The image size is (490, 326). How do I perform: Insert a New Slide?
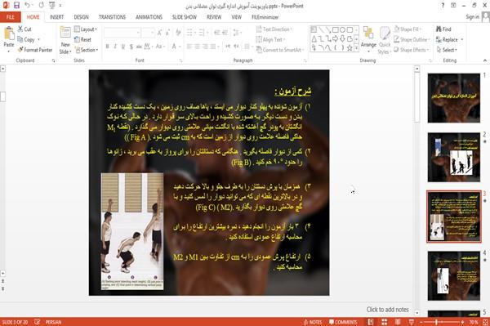point(65,40)
